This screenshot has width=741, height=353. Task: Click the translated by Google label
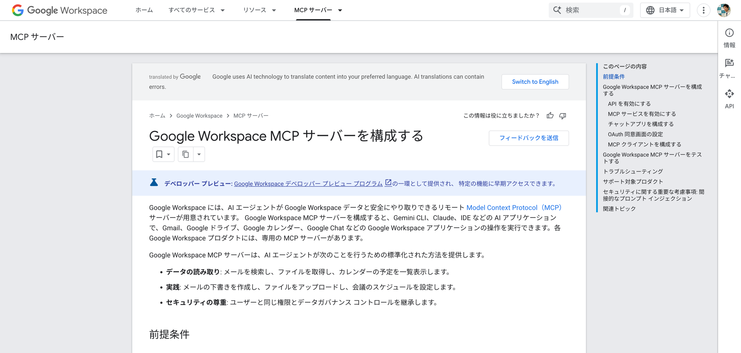175,77
